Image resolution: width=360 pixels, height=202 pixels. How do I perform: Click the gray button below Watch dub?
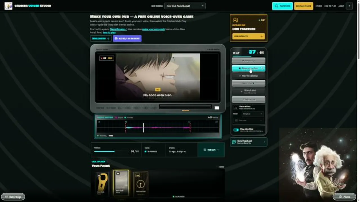pos(248,99)
